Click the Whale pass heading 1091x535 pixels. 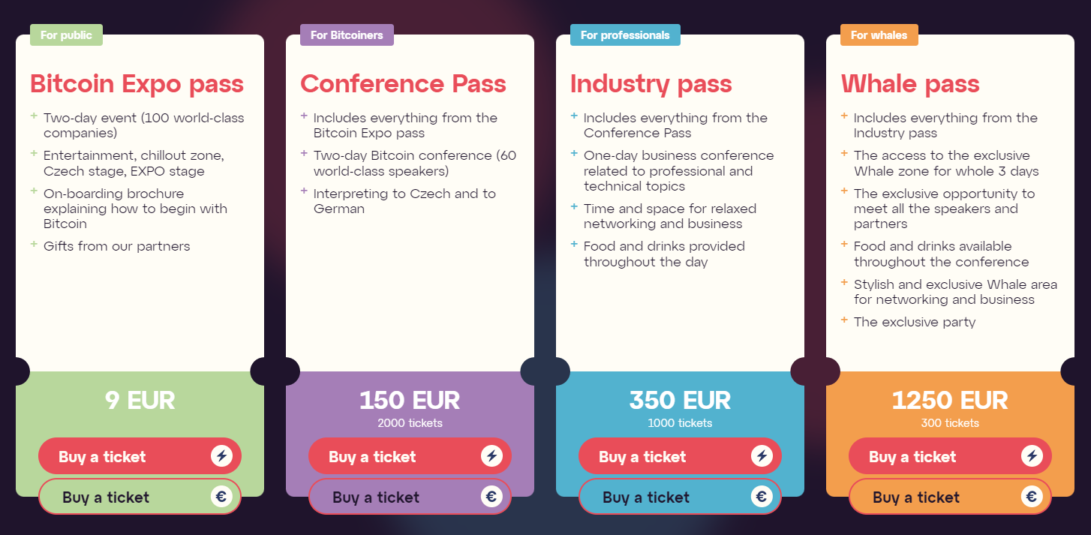pos(910,83)
